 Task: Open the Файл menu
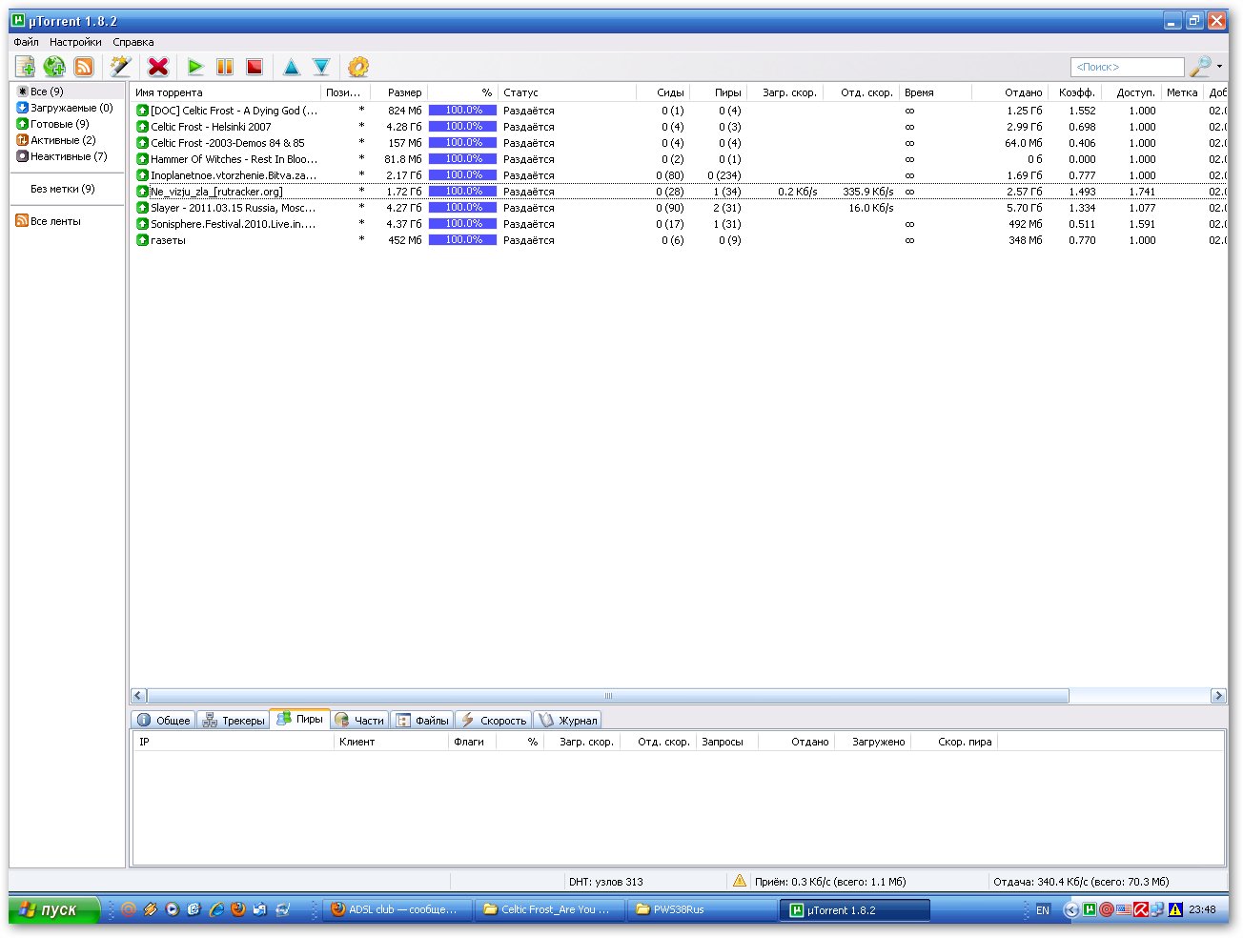click(x=27, y=42)
